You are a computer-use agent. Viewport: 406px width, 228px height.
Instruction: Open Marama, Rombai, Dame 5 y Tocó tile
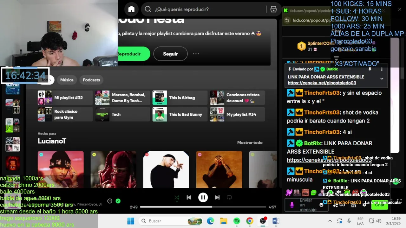pos(122,98)
